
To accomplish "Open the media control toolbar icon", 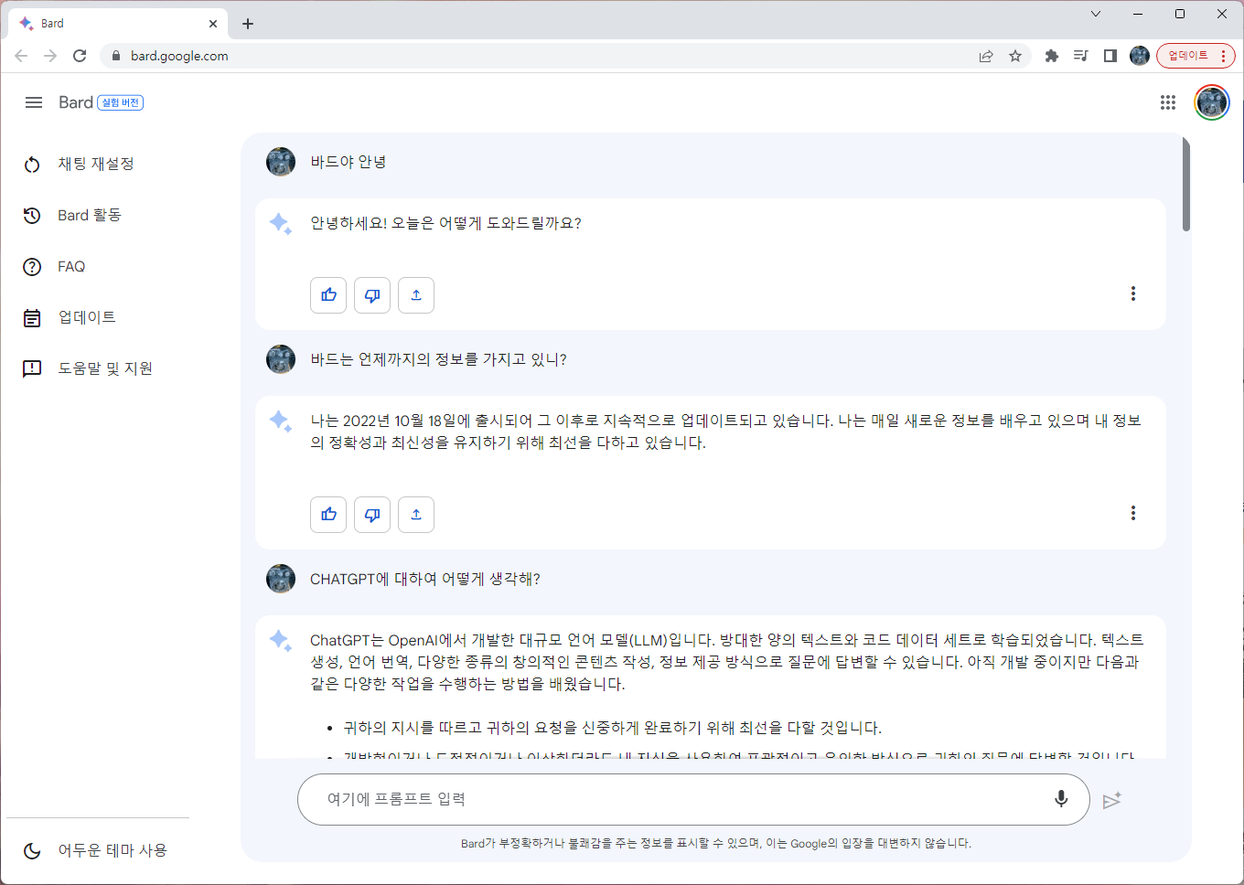I will (1081, 56).
